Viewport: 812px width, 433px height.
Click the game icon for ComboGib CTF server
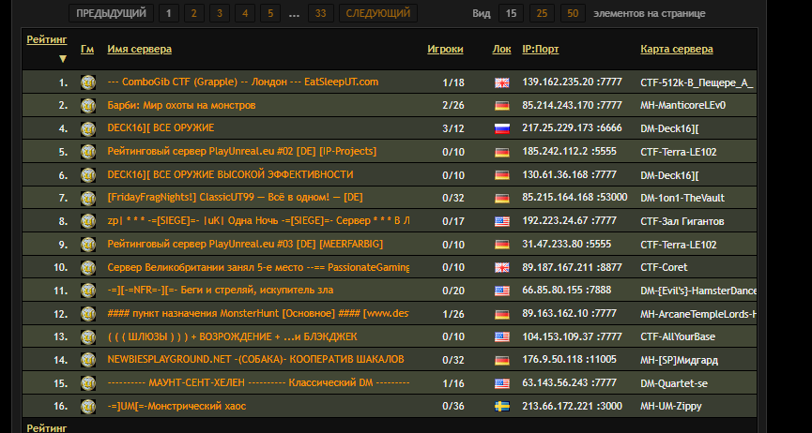(88, 82)
